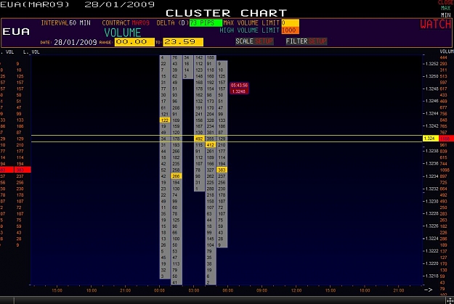Click the red highlighted 383 row in left volume list

pyautogui.click(x=15, y=170)
